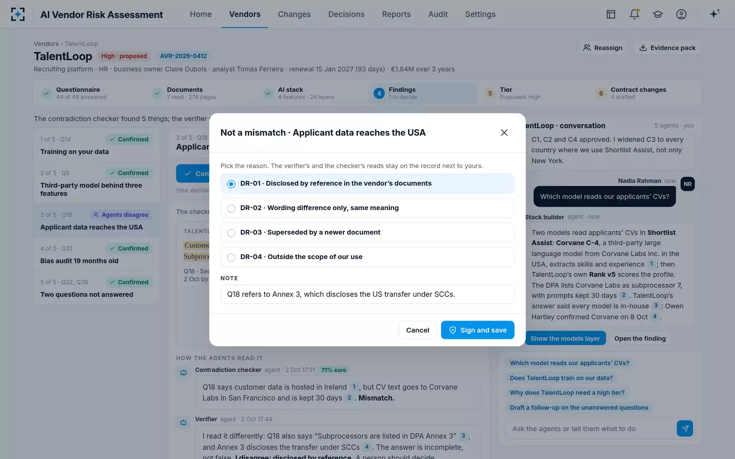Edit the Note text field
Viewport: 735px width, 459px height.
click(x=367, y=294)
